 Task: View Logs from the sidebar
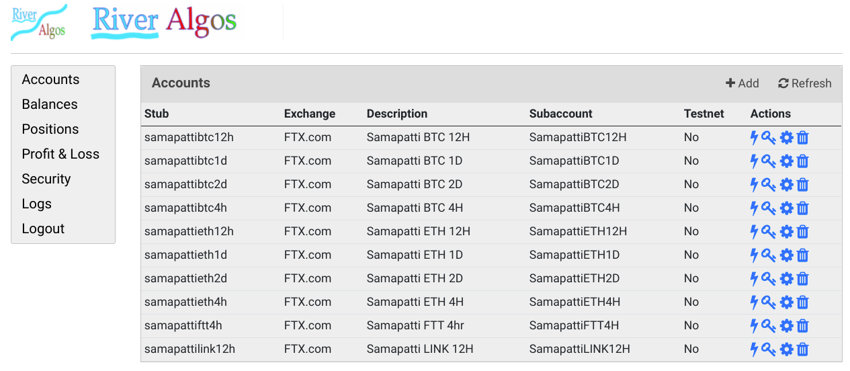37,204
